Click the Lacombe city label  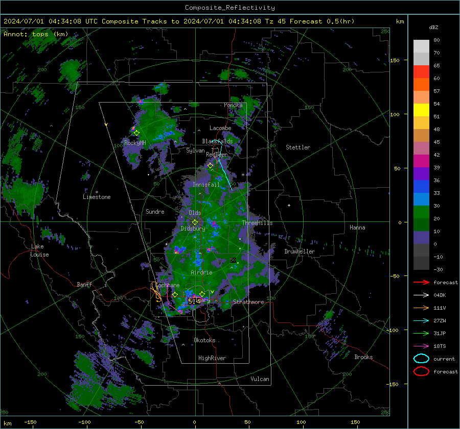click(x=220, y=128)
